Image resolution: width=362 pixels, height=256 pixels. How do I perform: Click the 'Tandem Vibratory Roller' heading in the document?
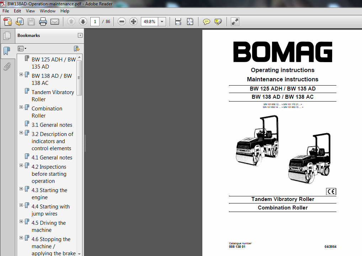click(283, 199)
